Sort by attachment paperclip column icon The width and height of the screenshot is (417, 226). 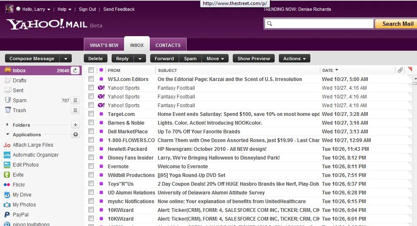(400, 70)
